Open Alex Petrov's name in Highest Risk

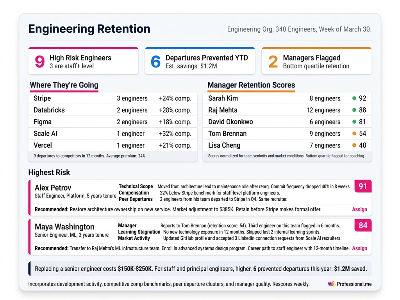pyautogui.click(x=53, y=188)
